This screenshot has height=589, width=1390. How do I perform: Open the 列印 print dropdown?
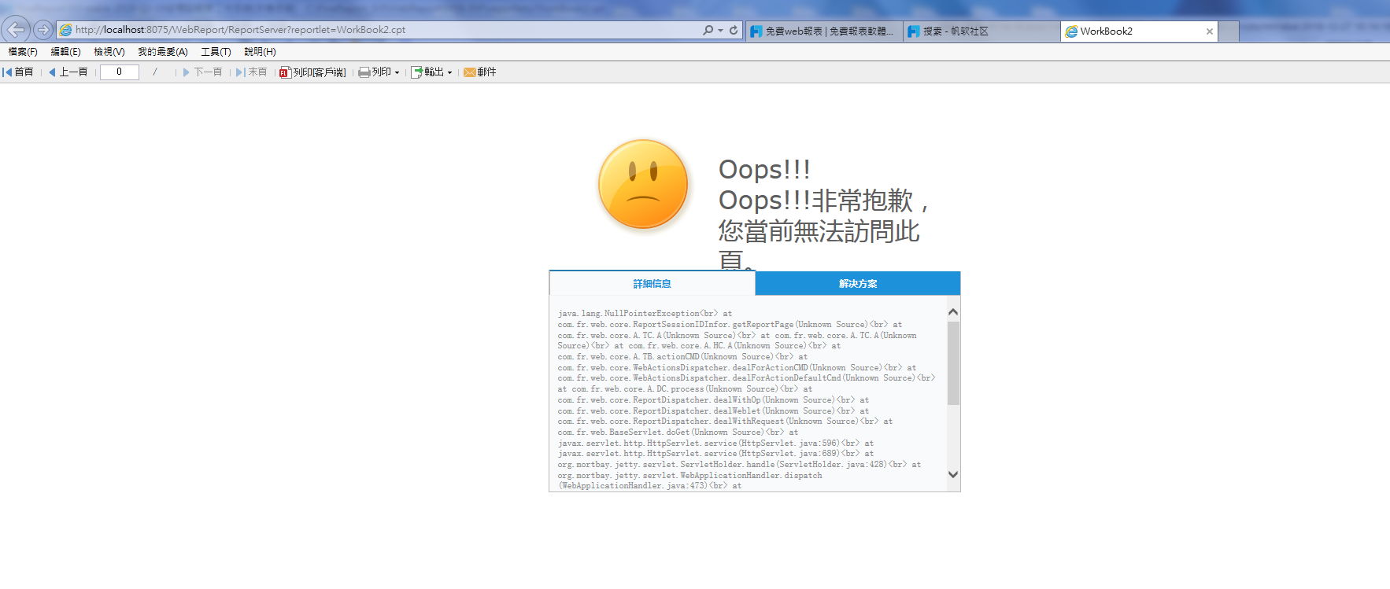coord(379,72)
